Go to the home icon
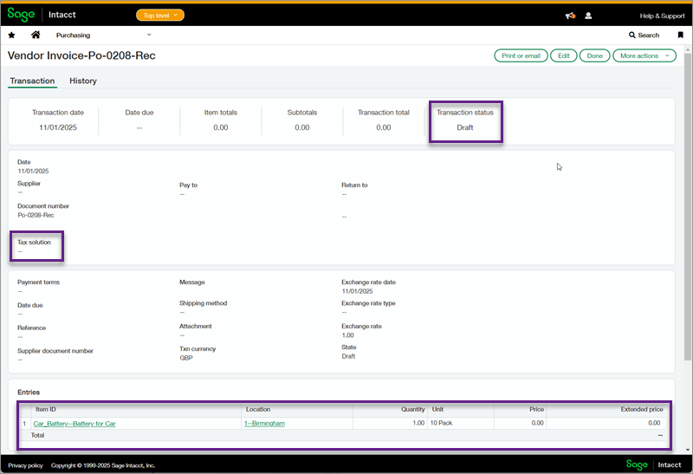Viewport: 693px width, 474px height. click(36, 36)
